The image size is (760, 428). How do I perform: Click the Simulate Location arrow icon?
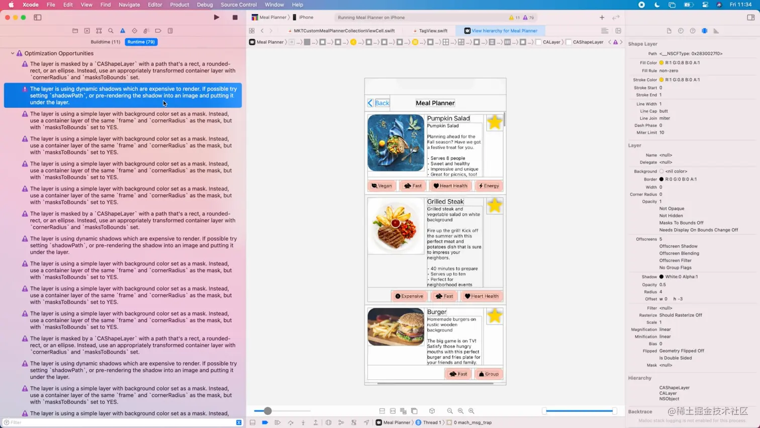click(366, 422)
